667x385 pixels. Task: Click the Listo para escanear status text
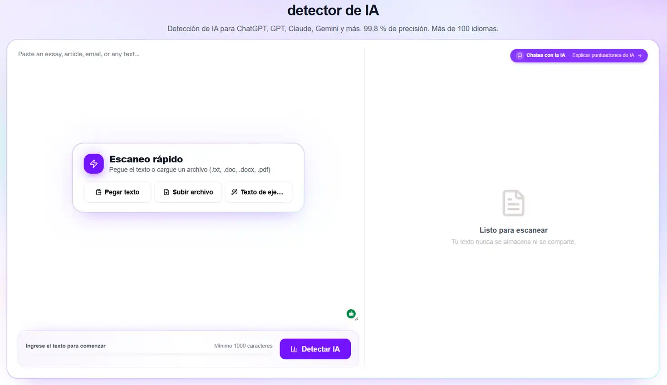click(x=513, y=230)
